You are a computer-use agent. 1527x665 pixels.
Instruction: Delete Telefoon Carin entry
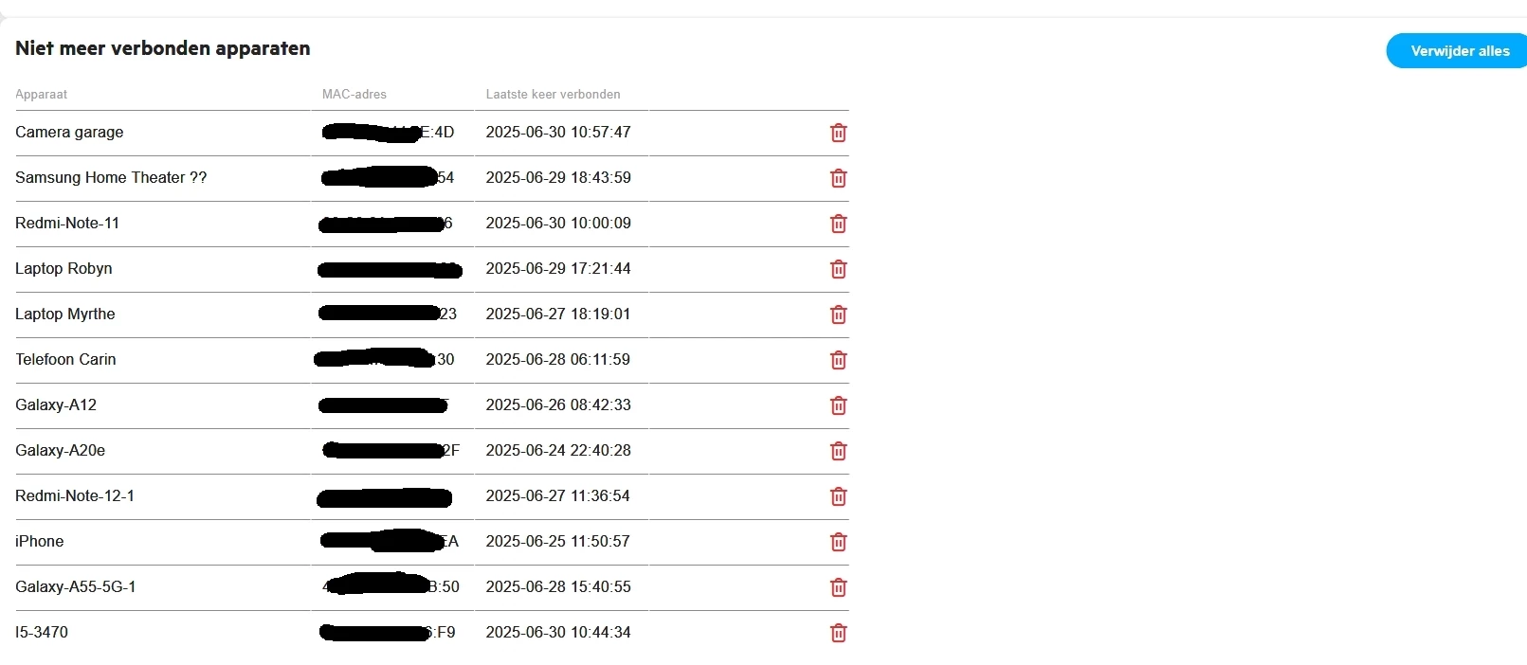coord(838,360)
